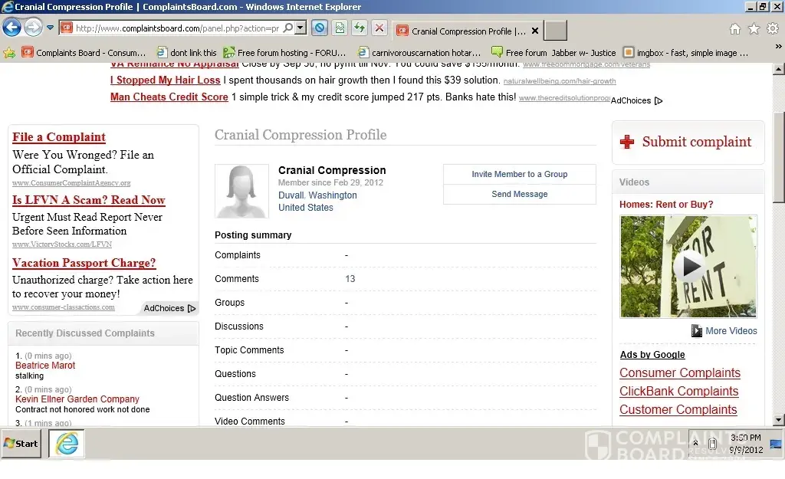Click the Duval location link
The image size is (785, 479).
291,195
